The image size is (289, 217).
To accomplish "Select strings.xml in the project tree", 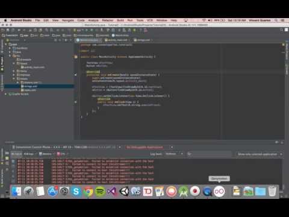I will (29, 86).
